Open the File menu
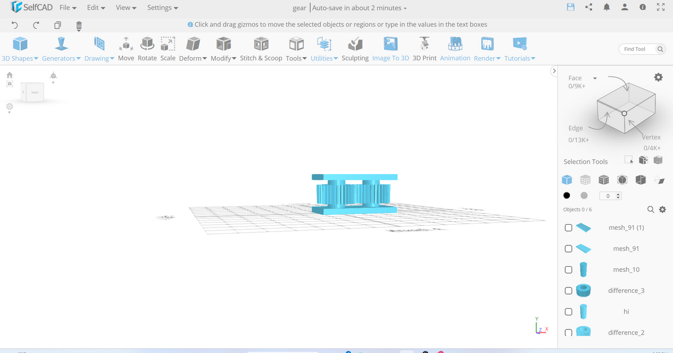The width and height of the screenshot is (673, 353). click(x=68, y=8)
